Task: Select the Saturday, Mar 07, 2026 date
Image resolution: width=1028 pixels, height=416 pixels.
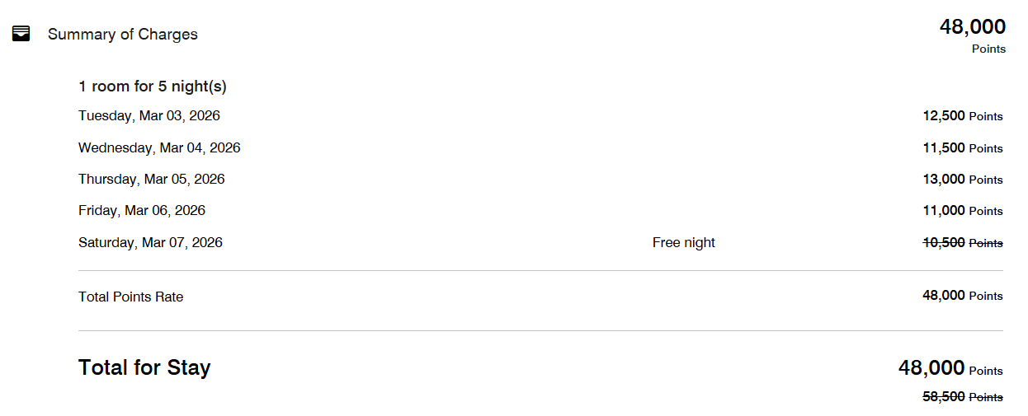Action: point(150,243)
